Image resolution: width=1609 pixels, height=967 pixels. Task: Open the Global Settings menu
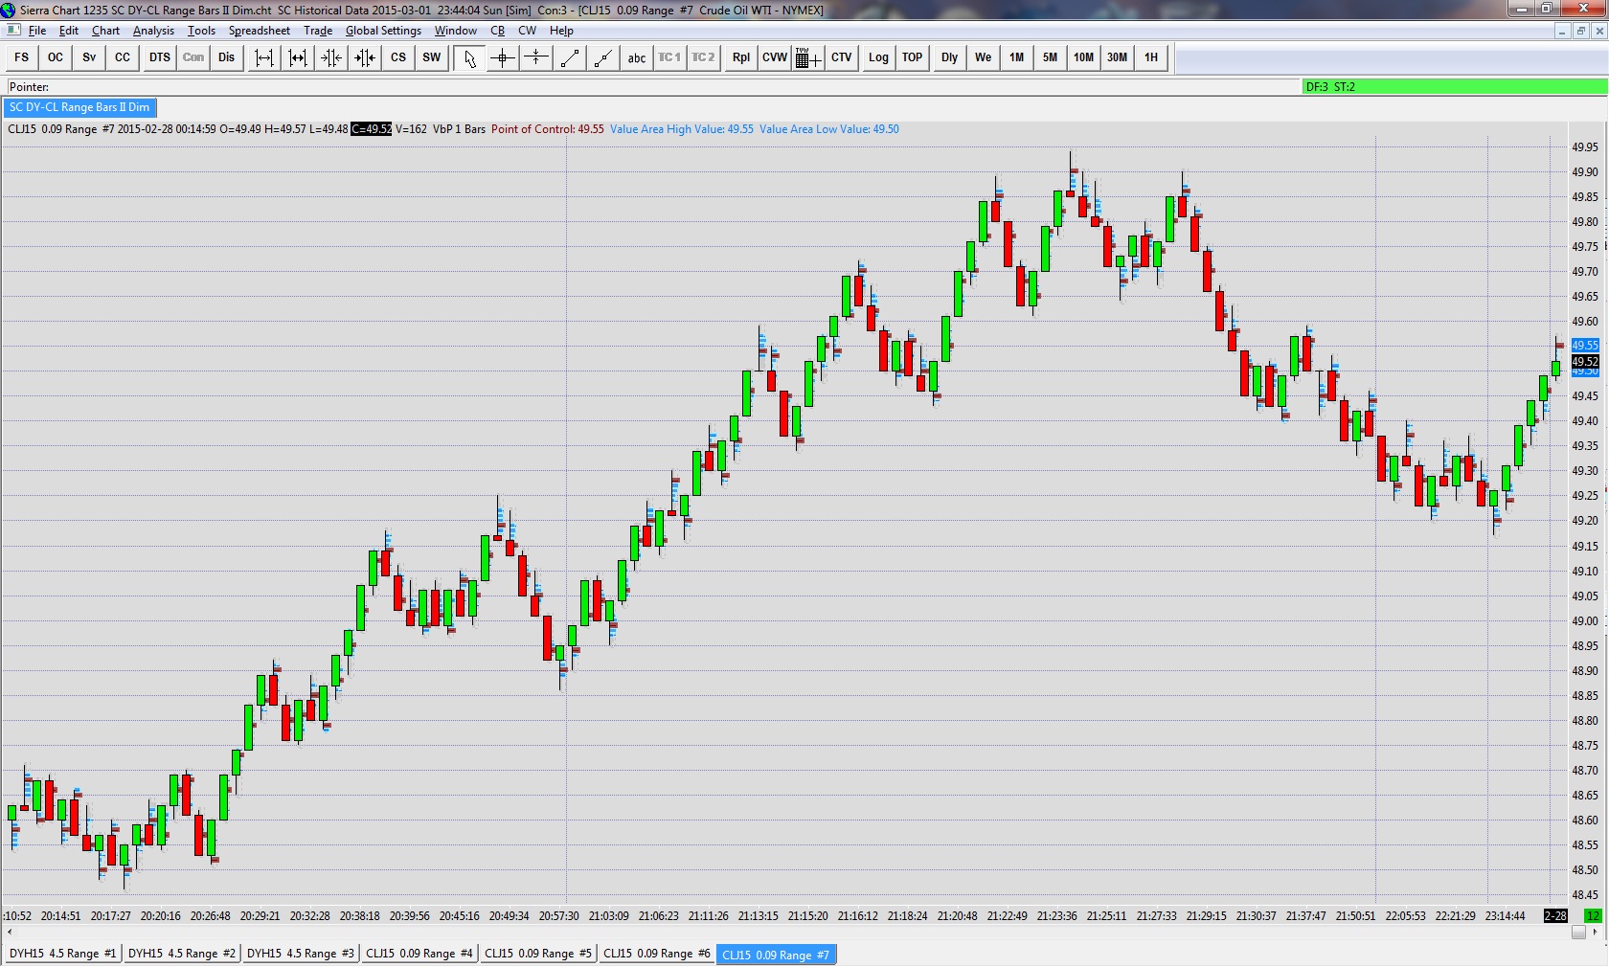coord(383,31)
